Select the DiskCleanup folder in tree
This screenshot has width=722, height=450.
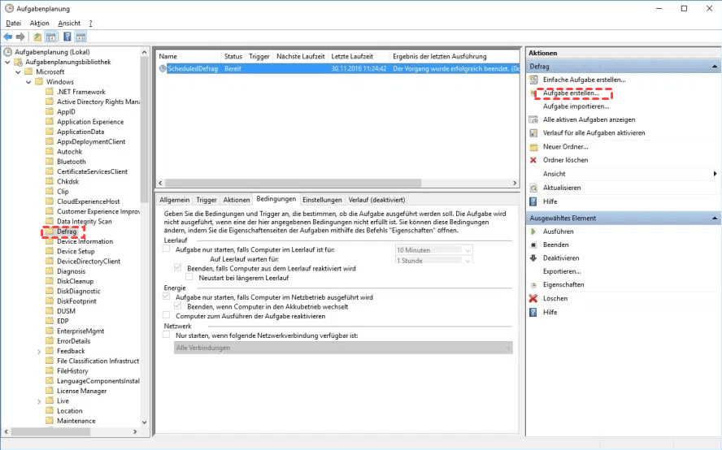point(76,281)
